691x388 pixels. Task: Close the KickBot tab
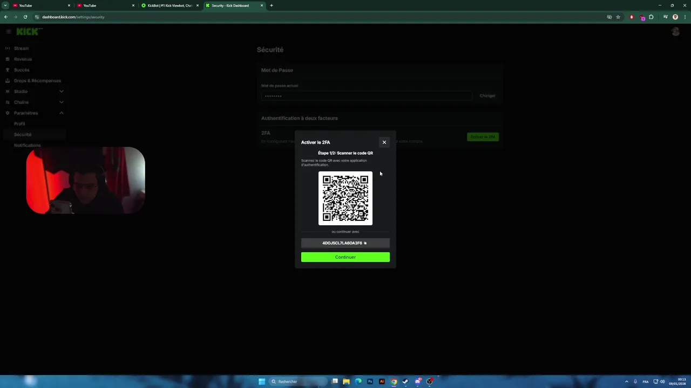pyautogui.click(x=198, y=5)
